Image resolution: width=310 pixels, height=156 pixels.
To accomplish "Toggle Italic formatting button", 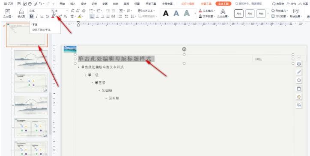I will click(36, 16).
